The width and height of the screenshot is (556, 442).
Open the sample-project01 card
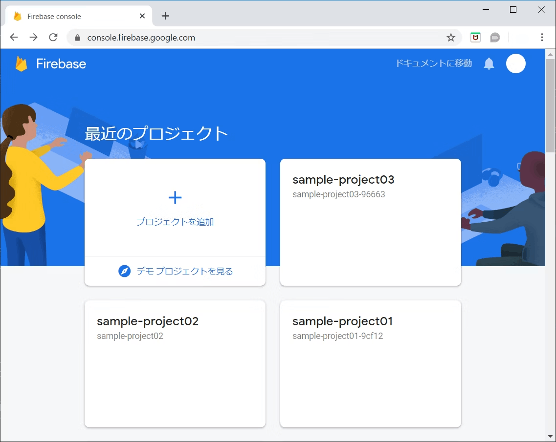[371, 364]
